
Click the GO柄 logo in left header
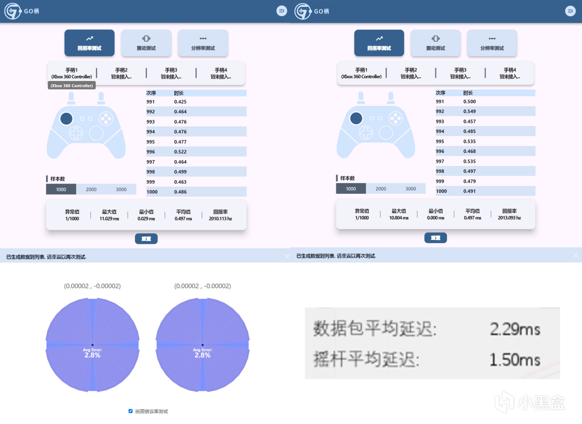tap(22, 11)
